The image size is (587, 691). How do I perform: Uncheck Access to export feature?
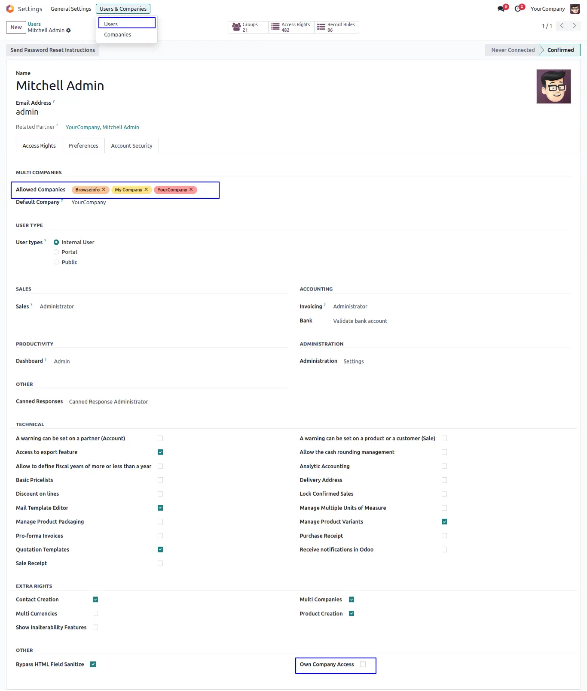click(x=160, y=452)
